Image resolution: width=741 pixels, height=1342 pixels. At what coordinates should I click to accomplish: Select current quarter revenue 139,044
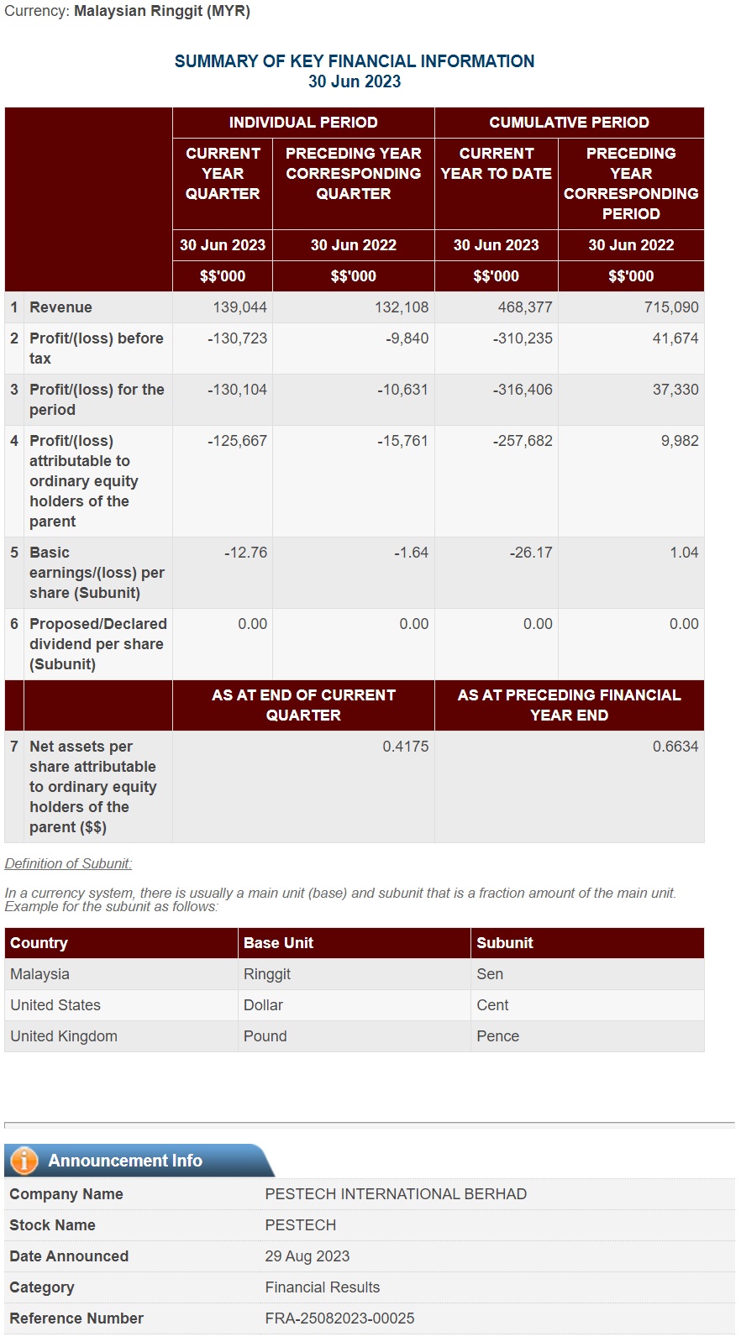click(239, 307)
